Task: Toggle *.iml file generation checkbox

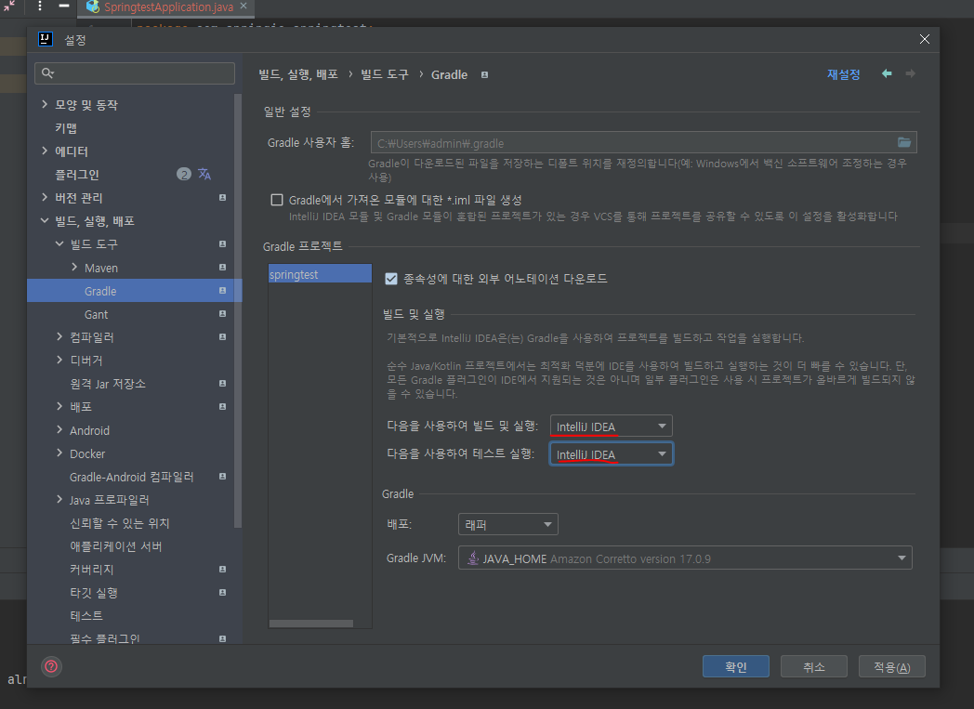Action: click(x=277, y=200)
